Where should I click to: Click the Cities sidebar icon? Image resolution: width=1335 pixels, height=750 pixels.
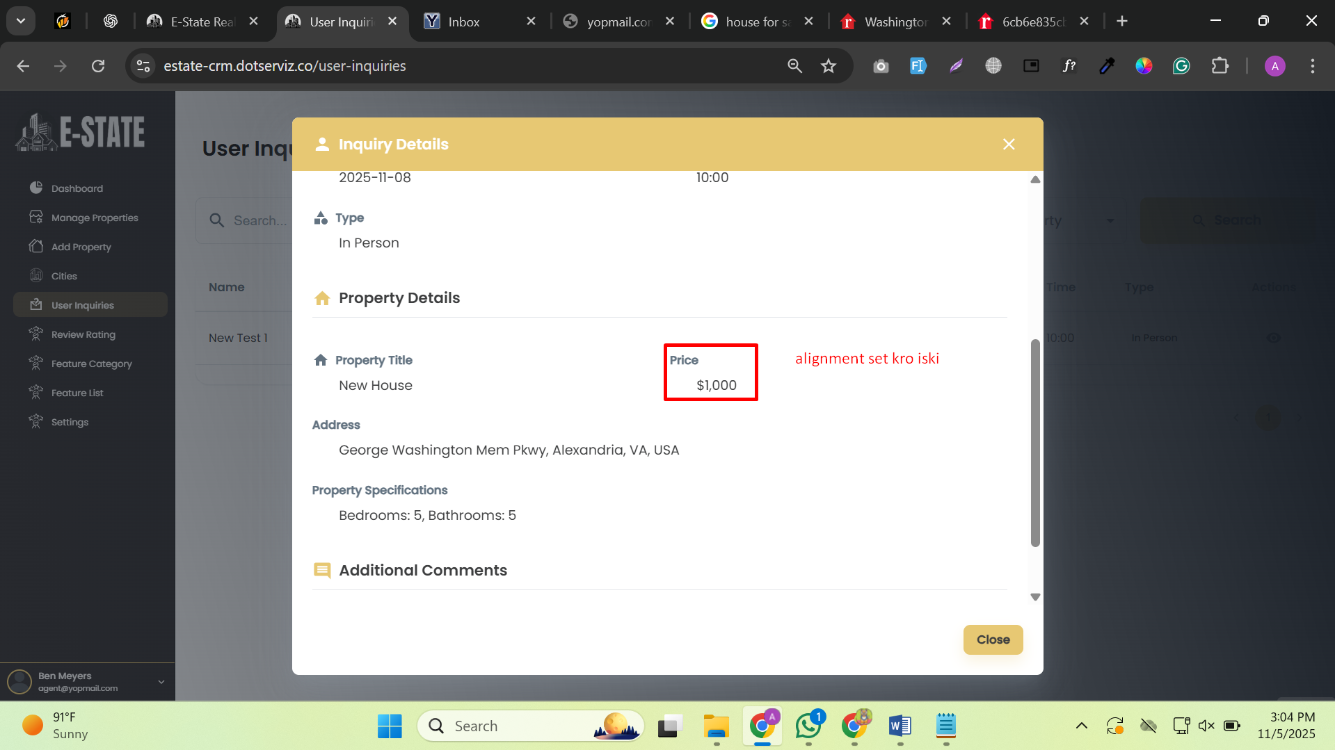click(36, 276)
